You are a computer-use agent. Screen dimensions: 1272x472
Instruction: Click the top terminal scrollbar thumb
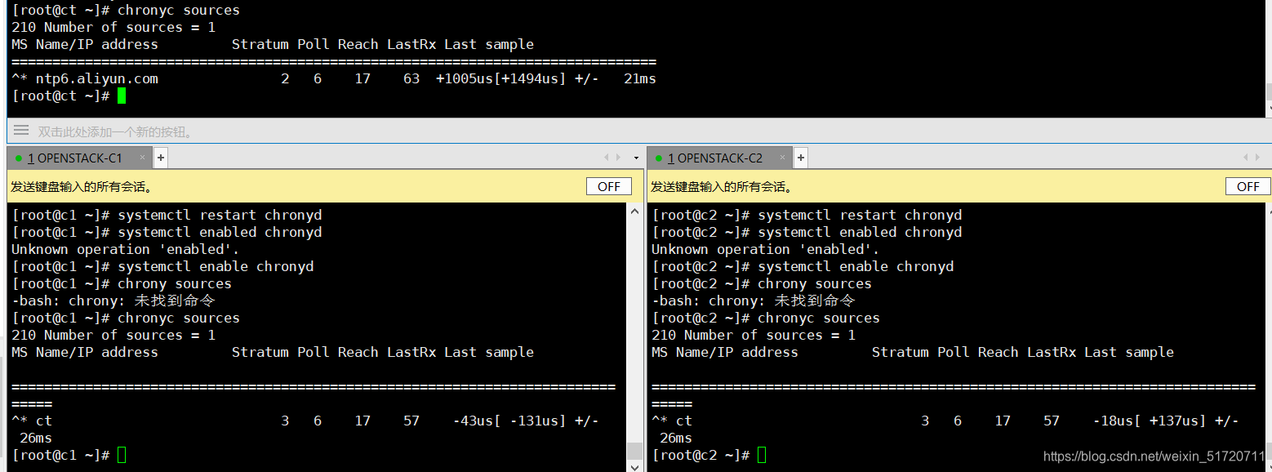pyautogui.click(x=1268, y=91)
